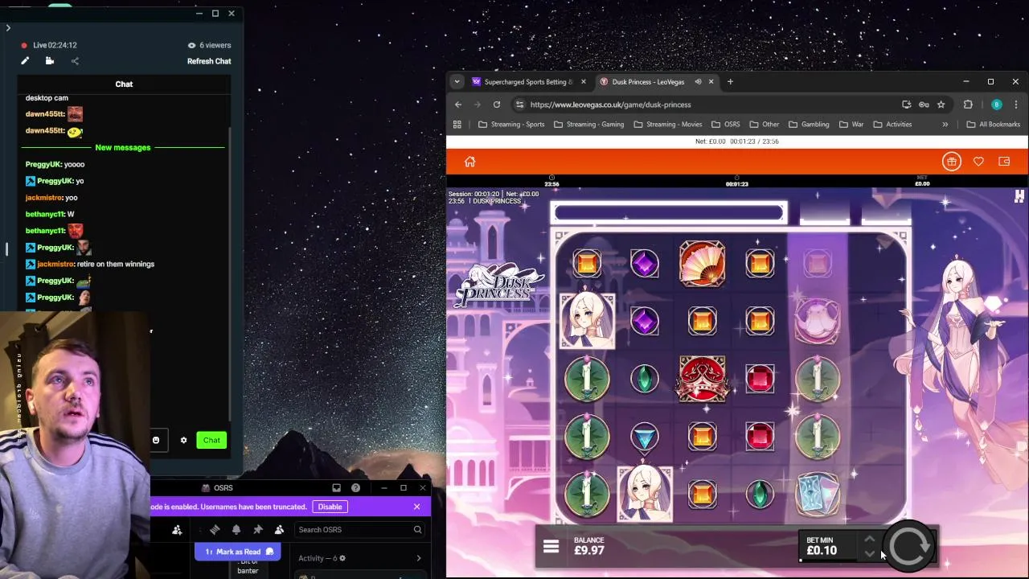Click the leovegas.co.uk address bar

[x=711, y=105]
